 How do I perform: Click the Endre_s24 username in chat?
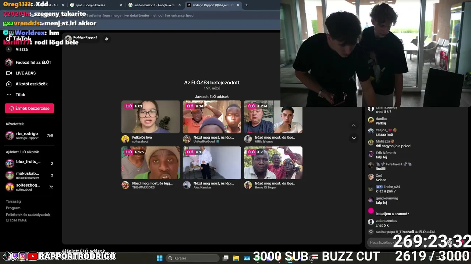[x=392, y=187]
